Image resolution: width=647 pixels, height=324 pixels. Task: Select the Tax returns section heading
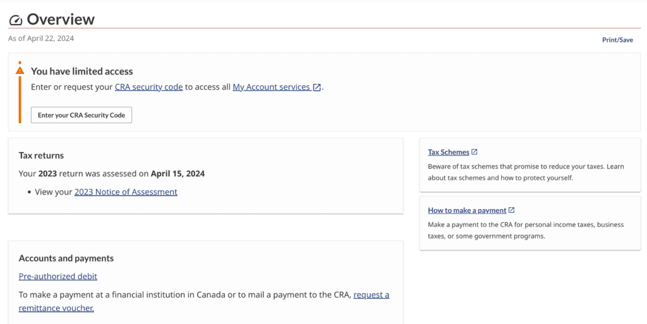(x=41, y=155)
